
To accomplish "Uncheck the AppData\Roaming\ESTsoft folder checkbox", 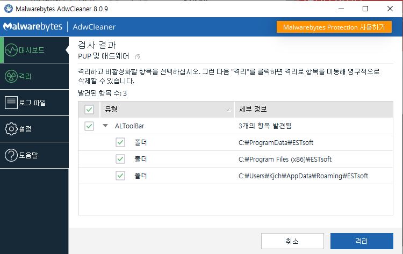I will pos(120,176).
